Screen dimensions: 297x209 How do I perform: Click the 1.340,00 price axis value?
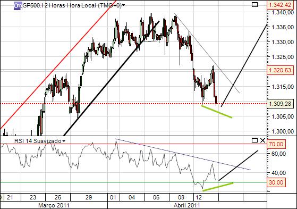point(283,13)
